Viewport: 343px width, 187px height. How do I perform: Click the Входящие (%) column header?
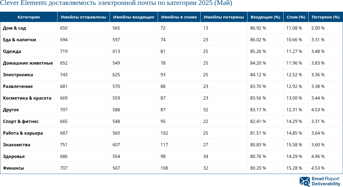265,17
